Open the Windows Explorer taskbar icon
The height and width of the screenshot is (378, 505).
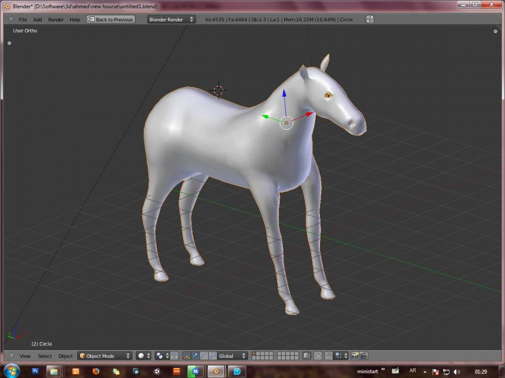[x=54, y=371]
